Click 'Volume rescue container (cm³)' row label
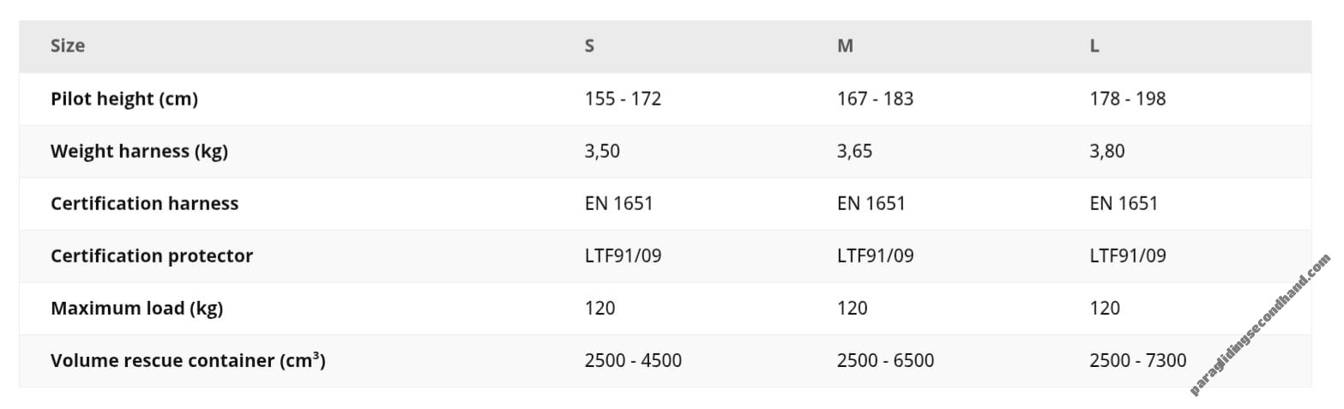The height and width of the screenshot is (409, 1344). [188, 360]
